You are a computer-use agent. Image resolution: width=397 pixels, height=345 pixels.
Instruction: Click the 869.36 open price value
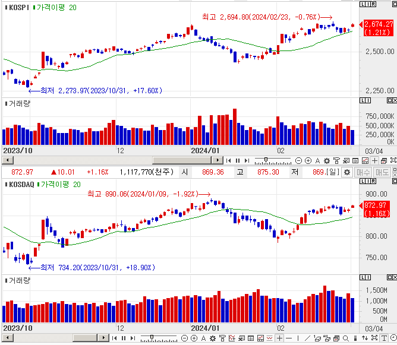(x=213, y=172)
